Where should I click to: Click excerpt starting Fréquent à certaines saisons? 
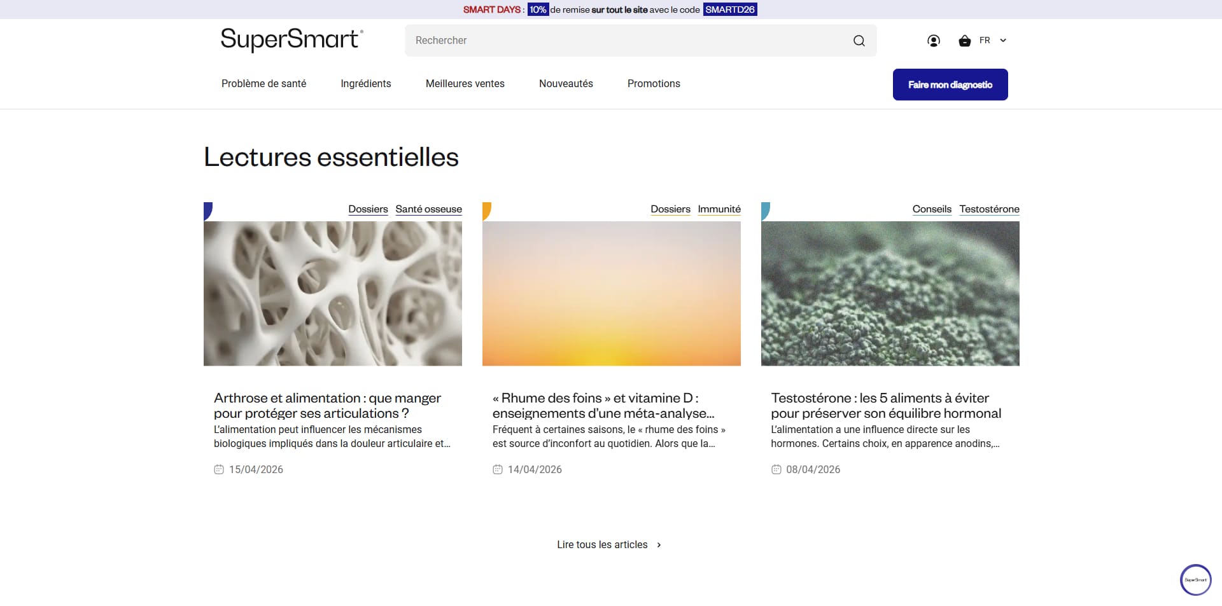609,437
